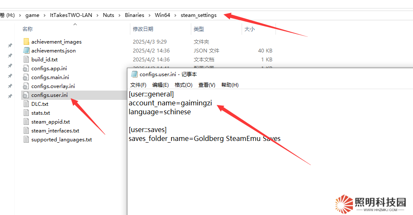Select the steam_appid.txt file icon
This screenshot has width=413, height=215.
[x=26, y=121]
